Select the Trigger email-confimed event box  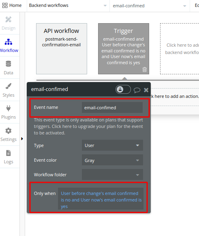[124, 49]
